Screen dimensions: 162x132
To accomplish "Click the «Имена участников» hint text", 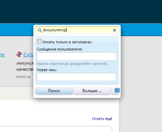I will (73, 64).
